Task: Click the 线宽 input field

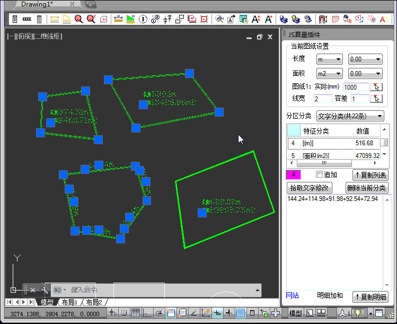Action: tap(322, 99)
